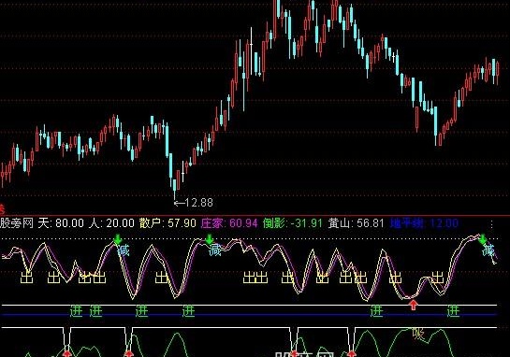Viewport: 510px width, 357px height.
Task: Click the 天: 80.00 value
Action: [61, 223]
